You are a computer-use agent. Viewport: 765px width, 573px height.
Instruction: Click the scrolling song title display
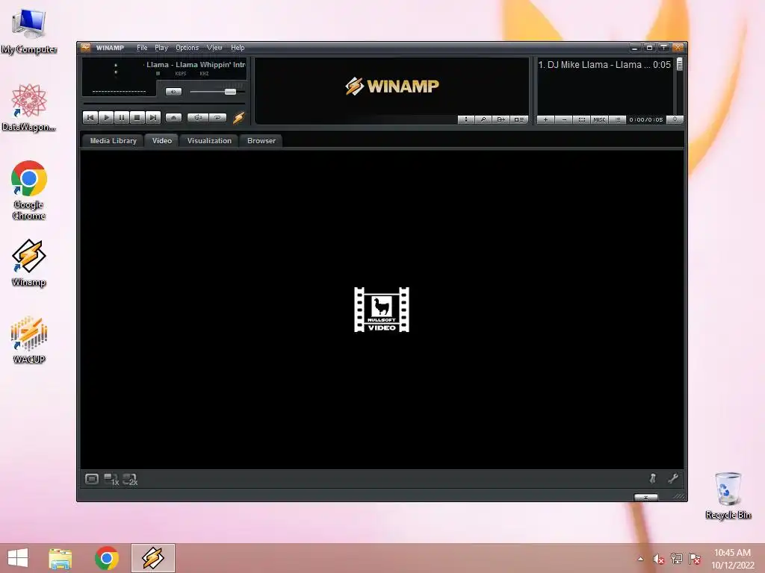[x=195, y=64]
